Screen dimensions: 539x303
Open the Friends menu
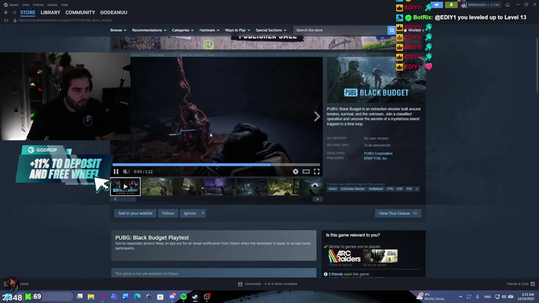(x=38, y=5)
